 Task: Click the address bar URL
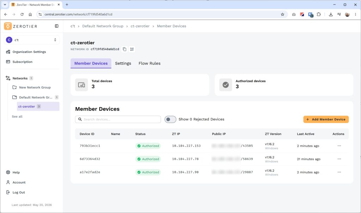[x=78, y=14]
